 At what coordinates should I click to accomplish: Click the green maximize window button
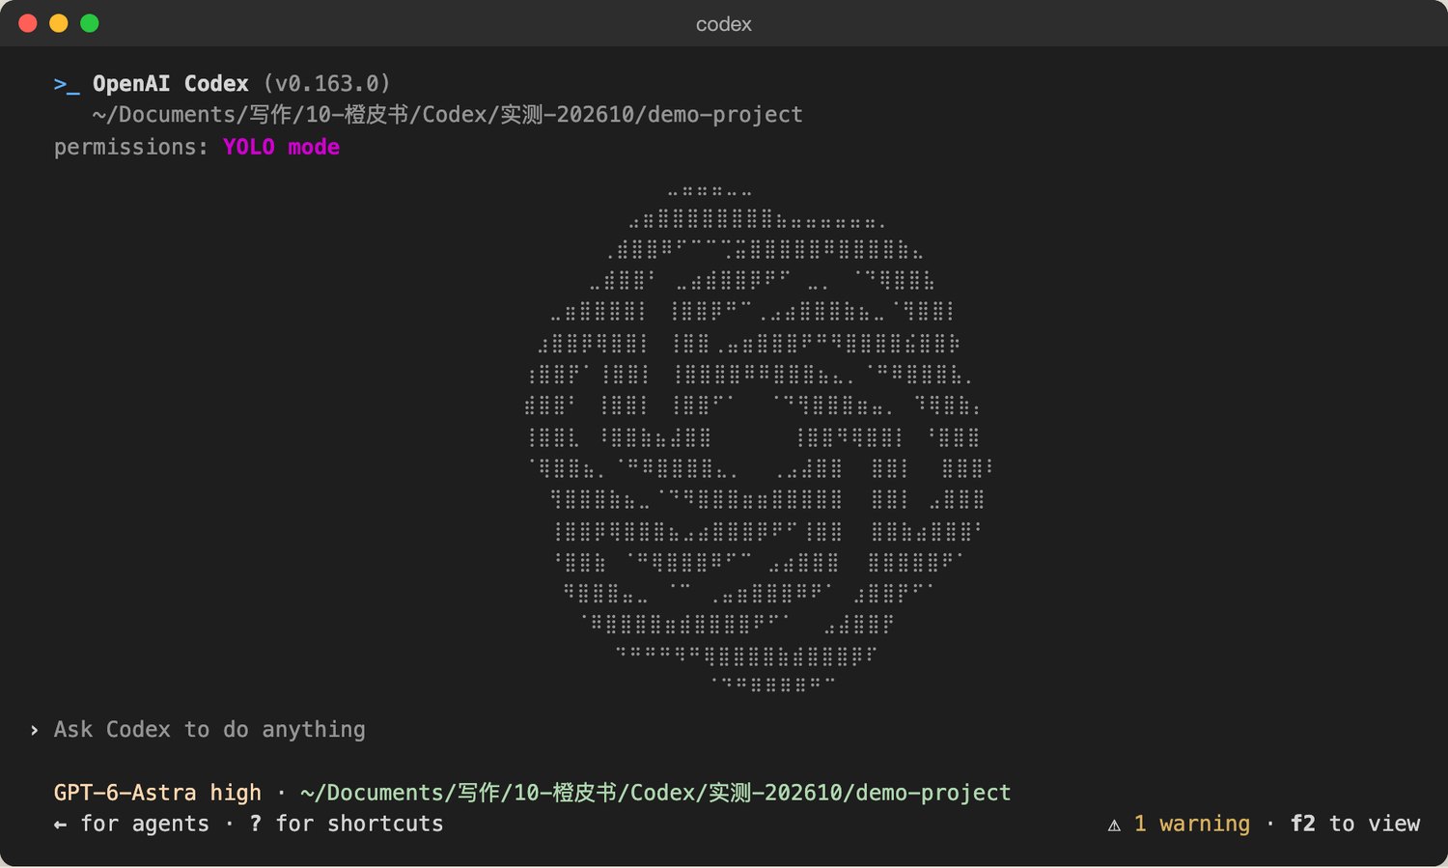click(90, 23)
